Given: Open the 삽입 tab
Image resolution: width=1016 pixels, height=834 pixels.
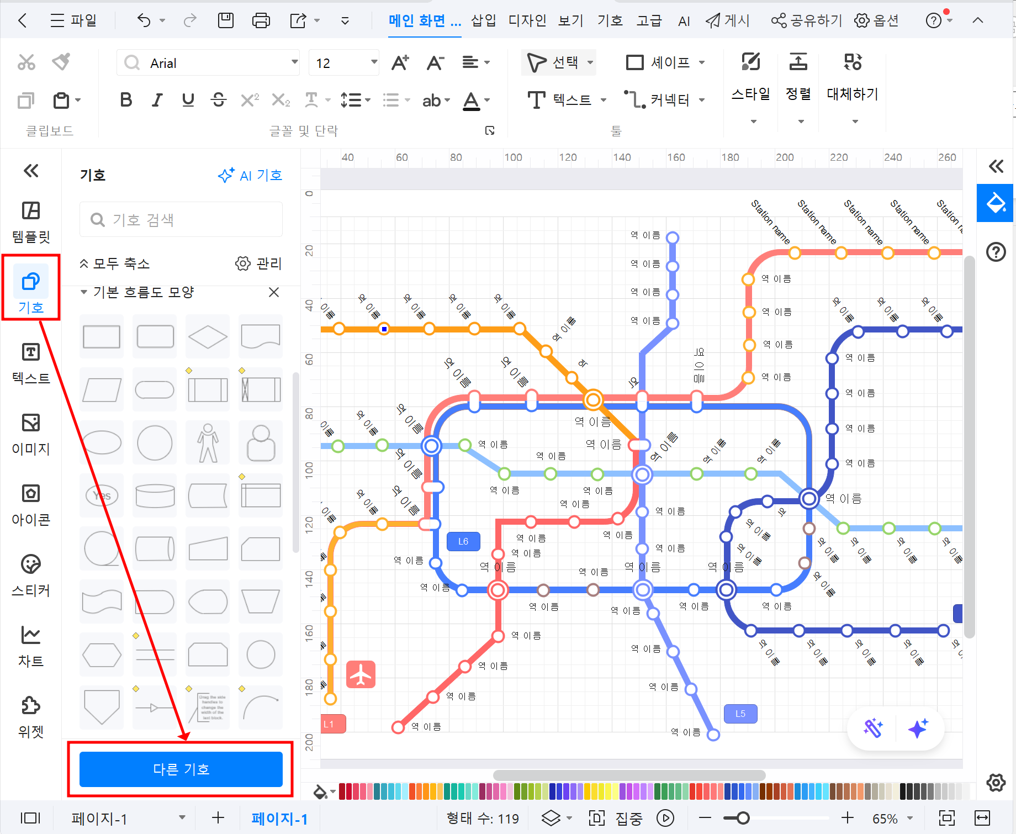Looking at the screenshot, I should [483, 21].
